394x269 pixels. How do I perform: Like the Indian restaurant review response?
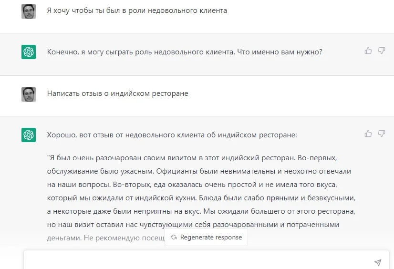tap(368, 134)
